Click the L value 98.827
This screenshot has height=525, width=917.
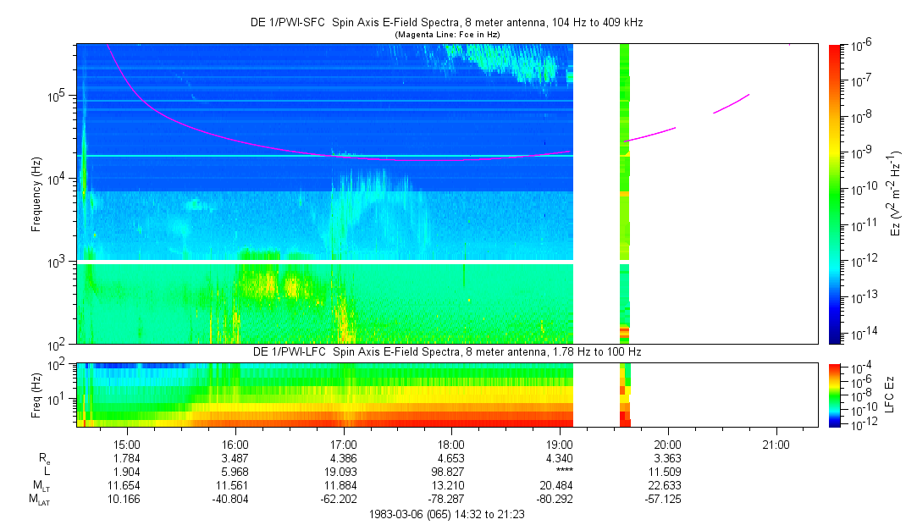click(451, 472)
